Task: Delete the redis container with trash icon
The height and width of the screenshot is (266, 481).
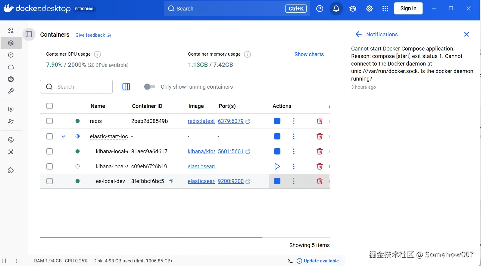Action: (320, 121)
